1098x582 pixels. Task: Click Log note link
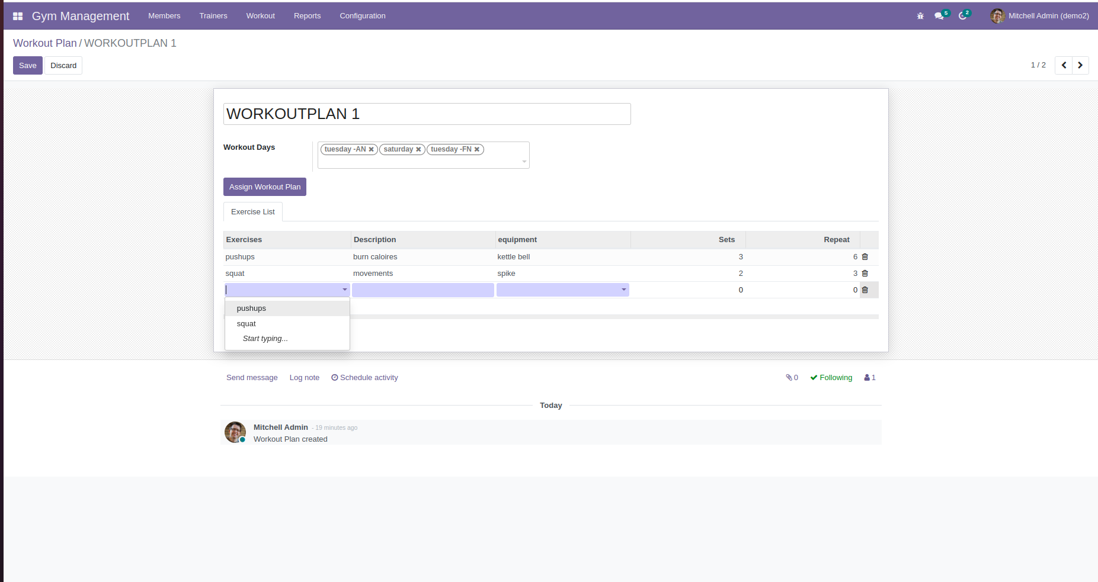[305, 378]
